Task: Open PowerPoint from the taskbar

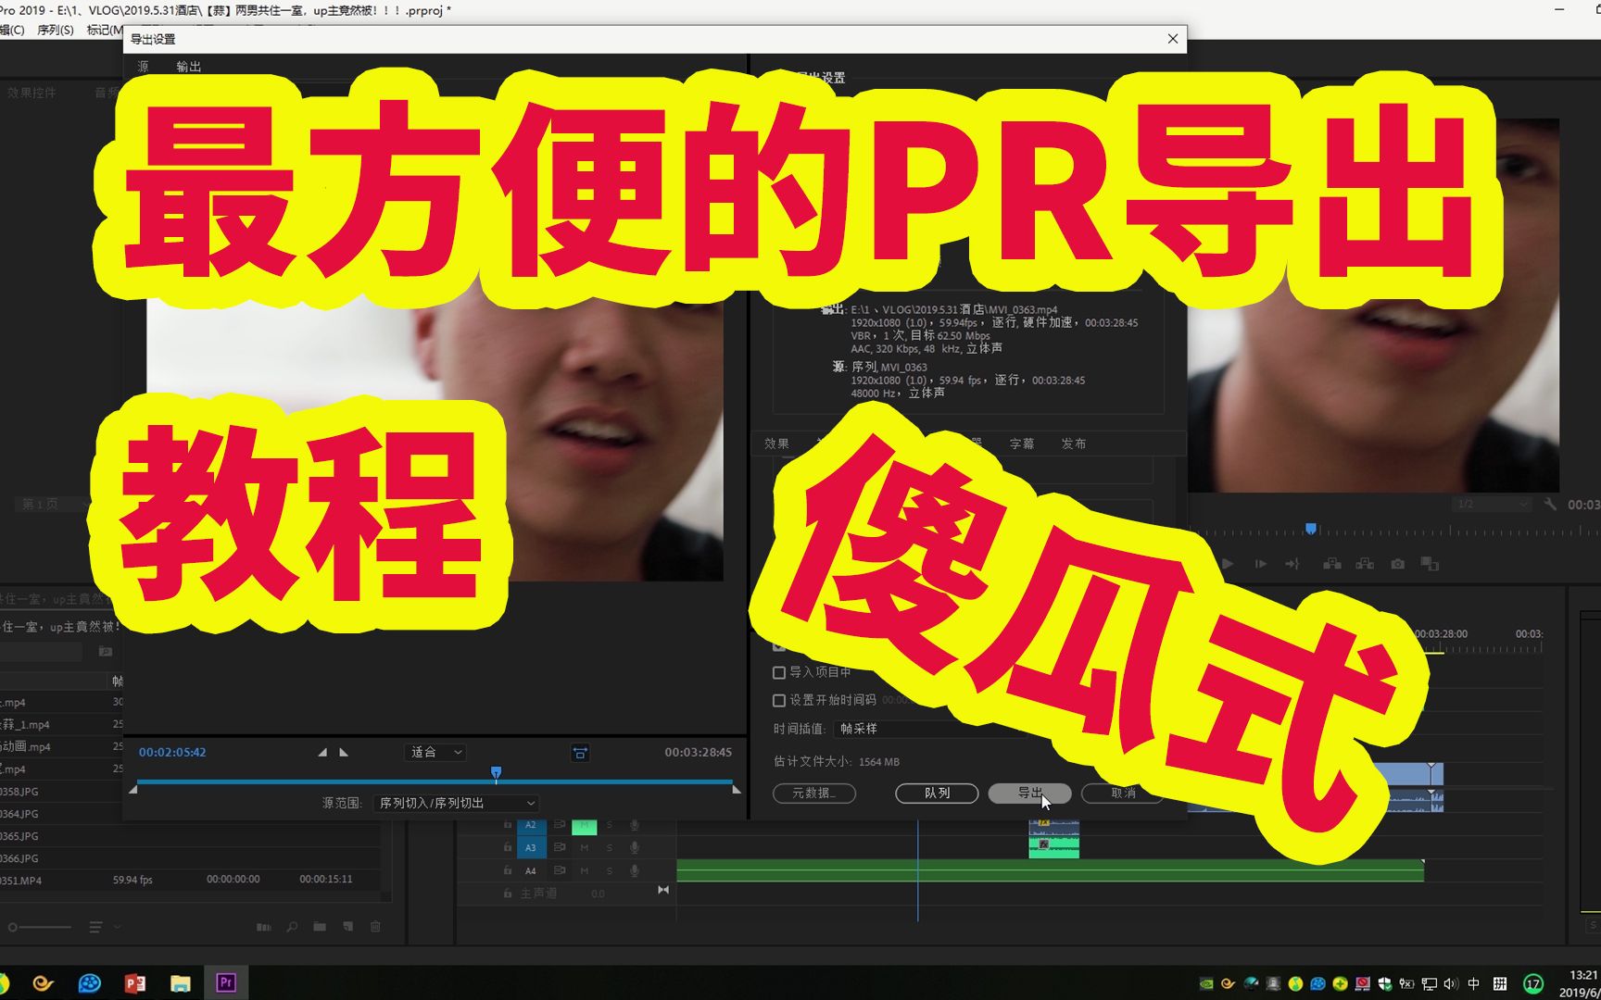Action: pyautogui.click(x=135, y=982)
